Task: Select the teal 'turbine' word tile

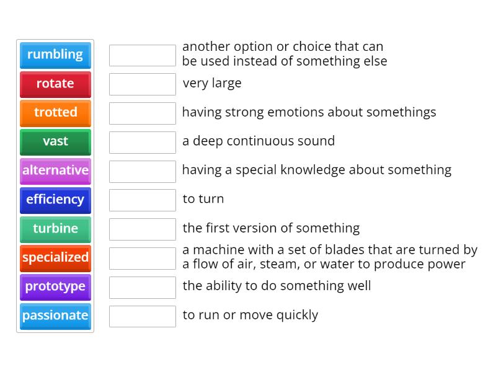Action: [55, 229]
